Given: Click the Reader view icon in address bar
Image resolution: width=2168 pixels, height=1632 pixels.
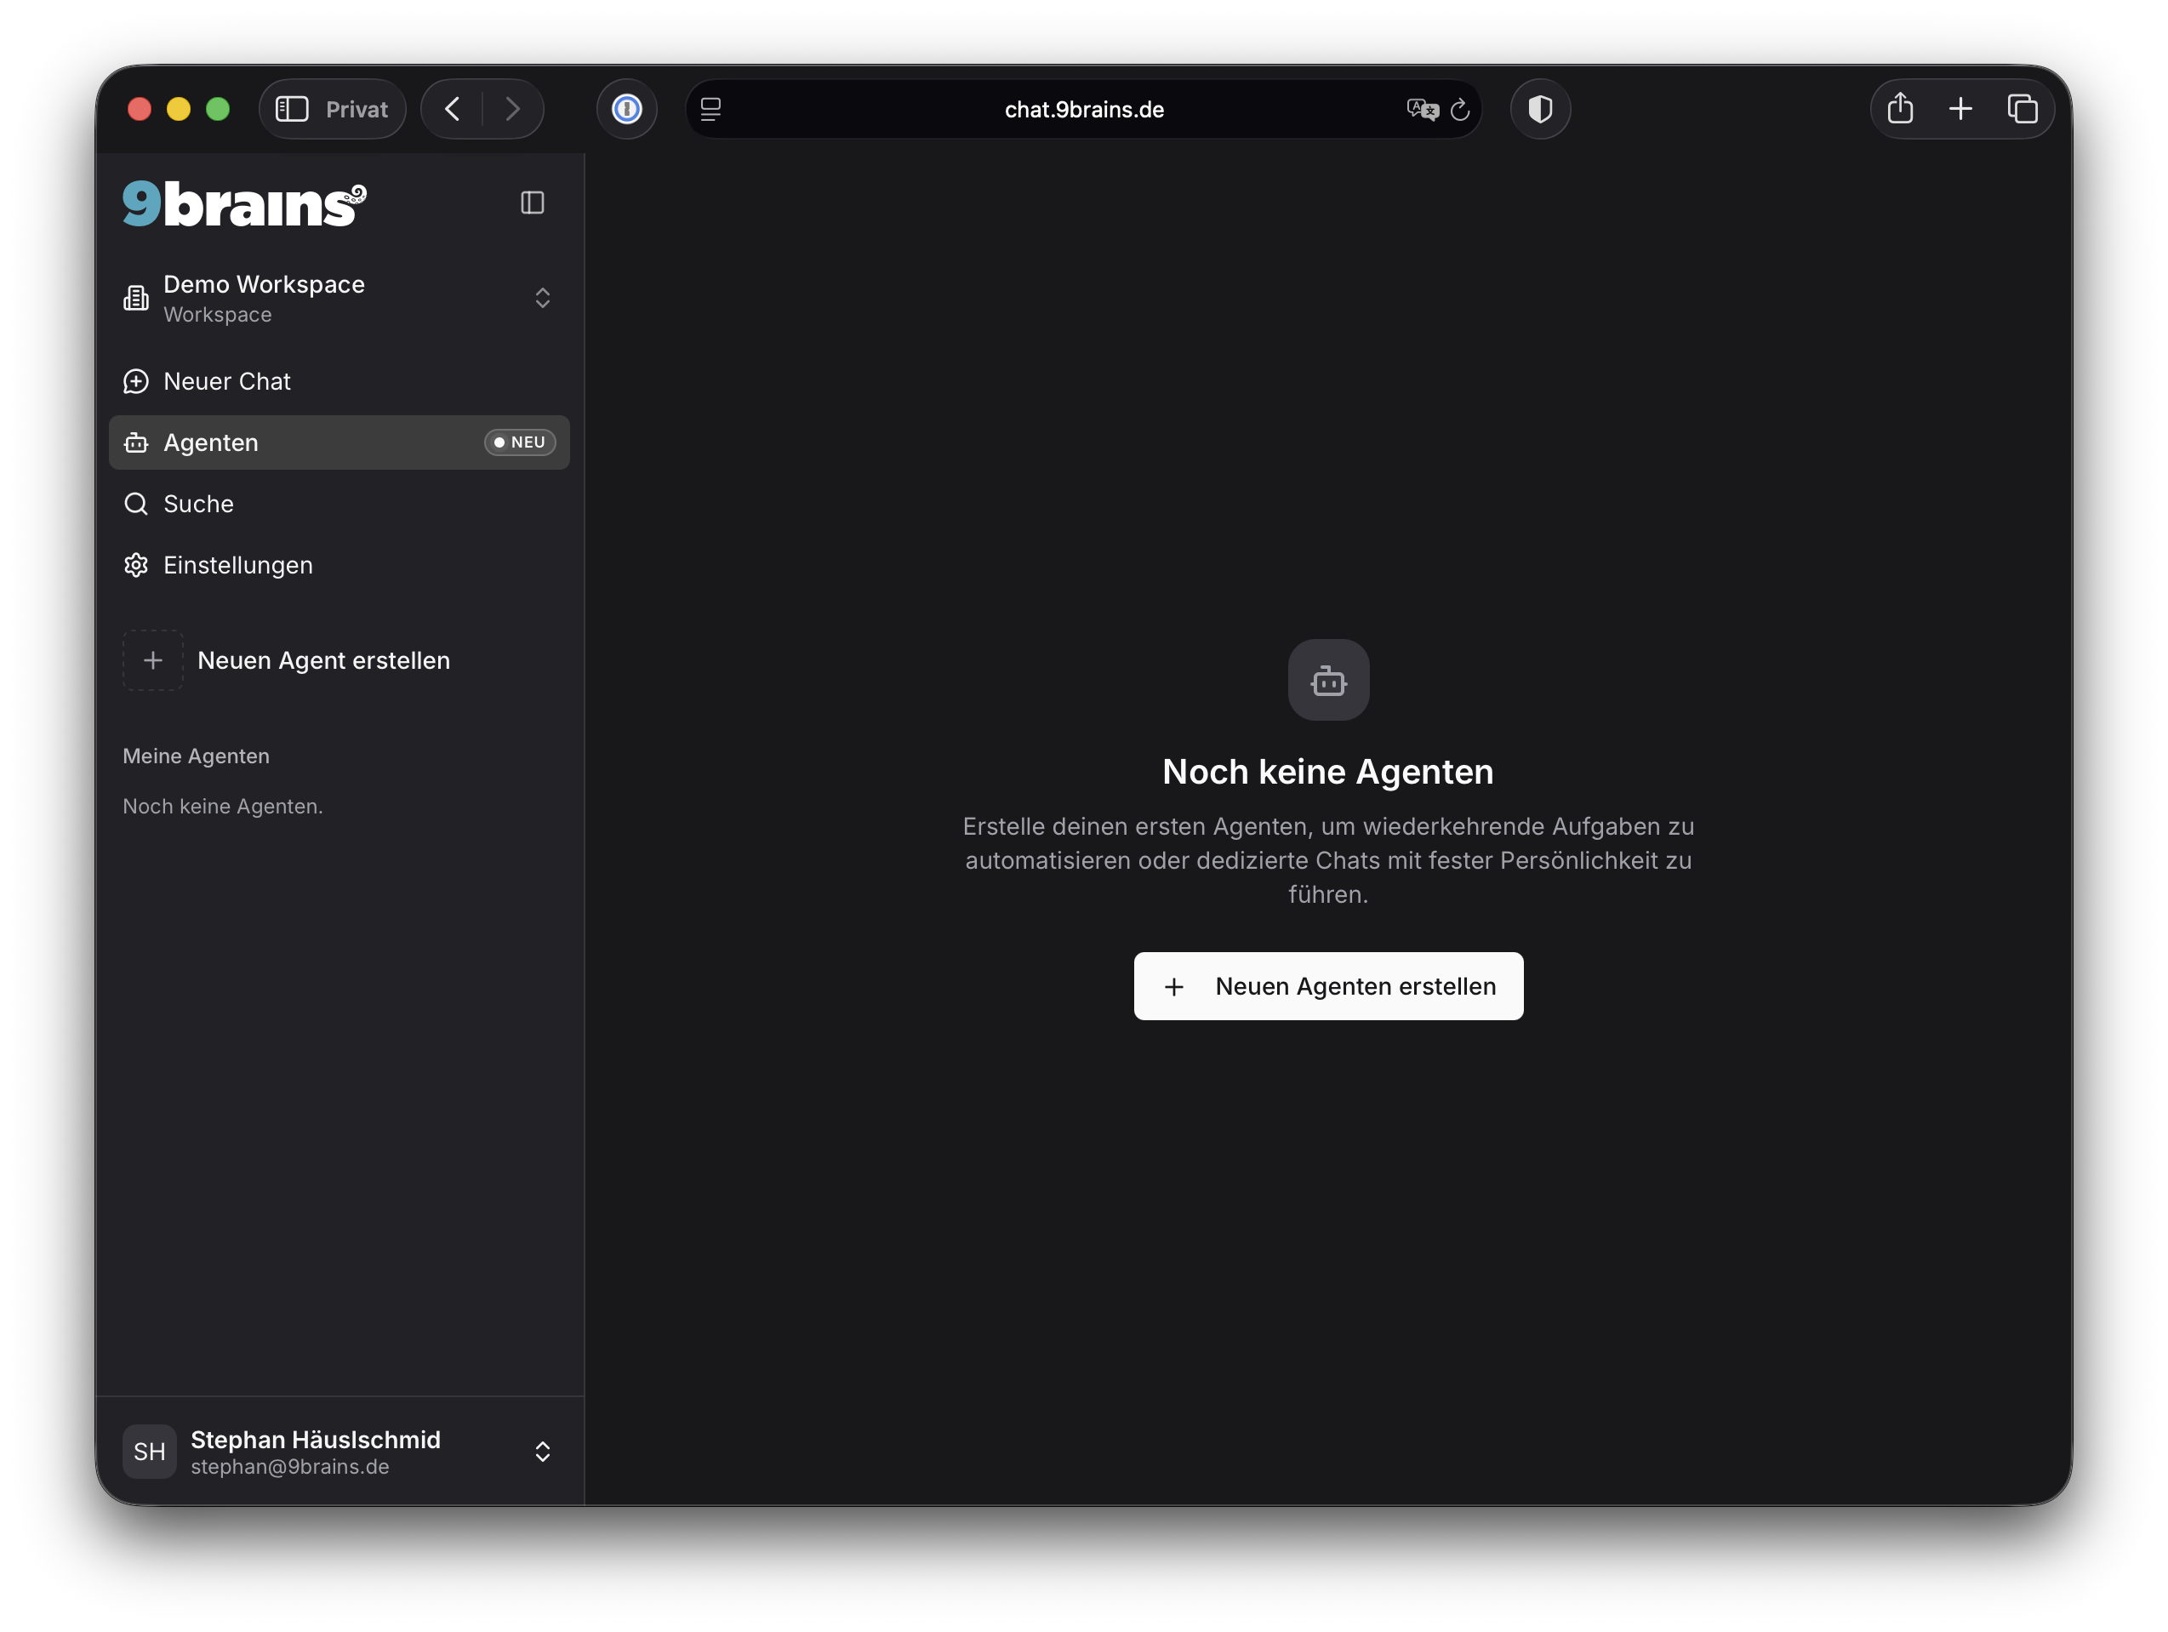Looking at the screenshot, I should (x=711, y=109).
